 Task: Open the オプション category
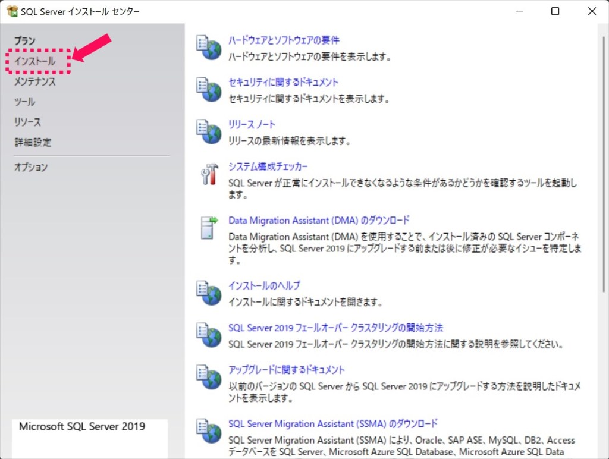(x=31, y=167)
